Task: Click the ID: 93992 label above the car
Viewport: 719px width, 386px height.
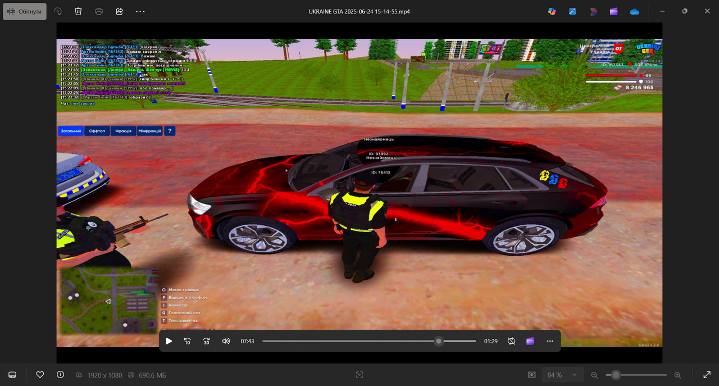Action: pos(379,153)
